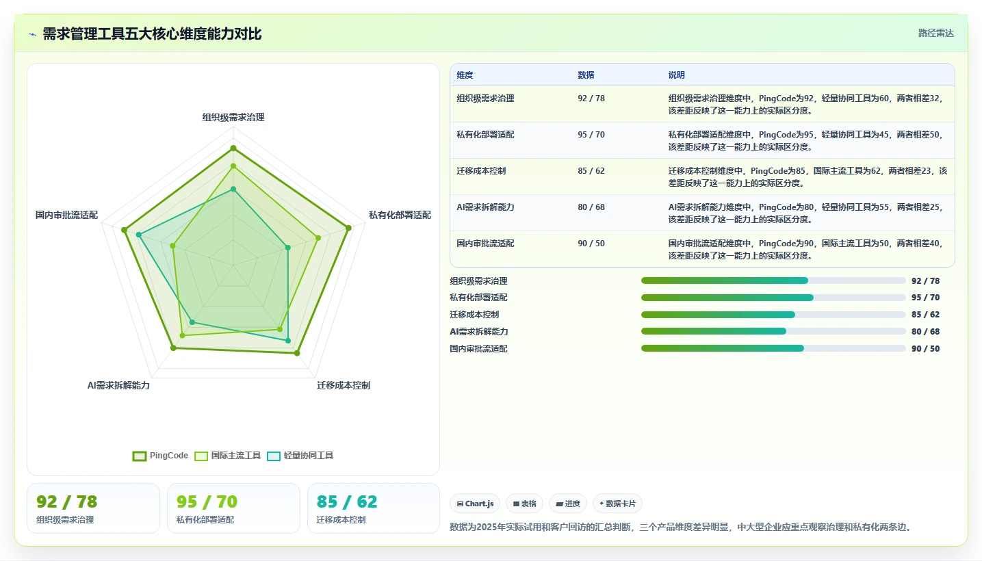982x561 pixels.
Task: Click the 80 / 68 value beside its progress bar
Action: coord(925,332)
